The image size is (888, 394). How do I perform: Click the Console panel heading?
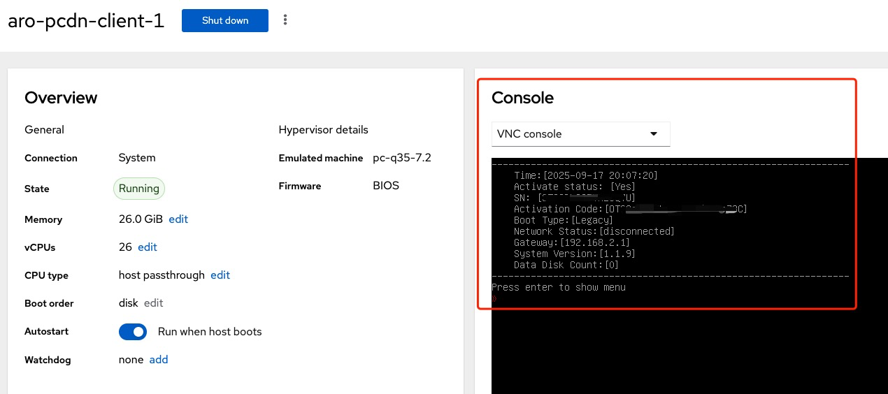522,98
